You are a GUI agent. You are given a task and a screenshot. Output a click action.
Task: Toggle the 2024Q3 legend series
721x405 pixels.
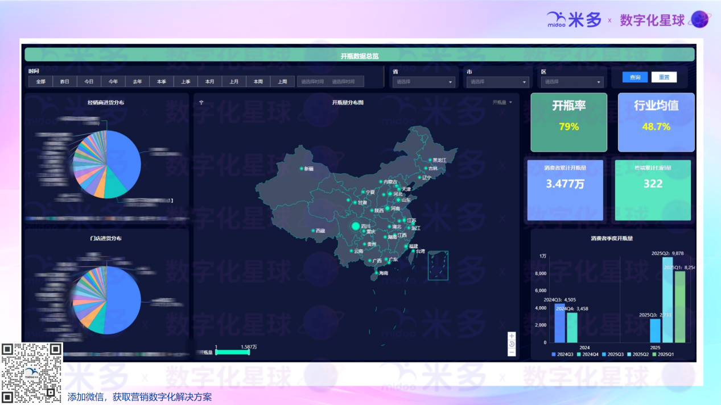[562, 354]
